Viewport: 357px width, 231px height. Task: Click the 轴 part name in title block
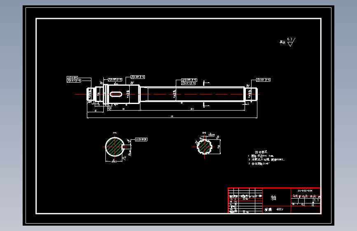coord(274,198)
